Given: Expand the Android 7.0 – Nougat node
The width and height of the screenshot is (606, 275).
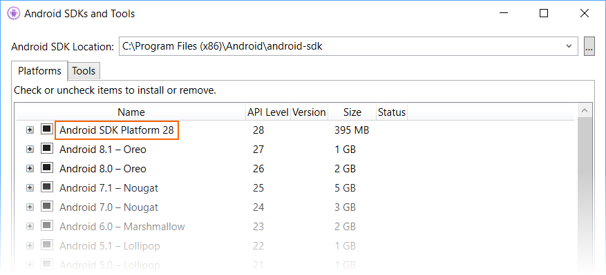Looking at the screenshot, I should pos(30,207).
